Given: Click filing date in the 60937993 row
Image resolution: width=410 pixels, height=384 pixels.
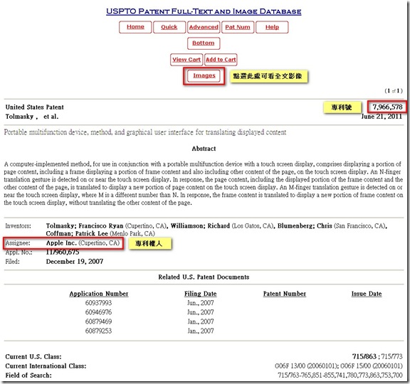Looking at the screenshot, I should click(200, 303).
